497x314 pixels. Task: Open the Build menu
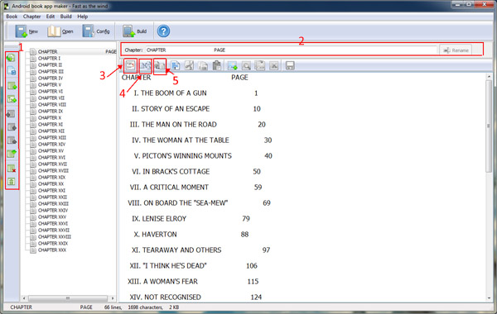click(66, 17)
